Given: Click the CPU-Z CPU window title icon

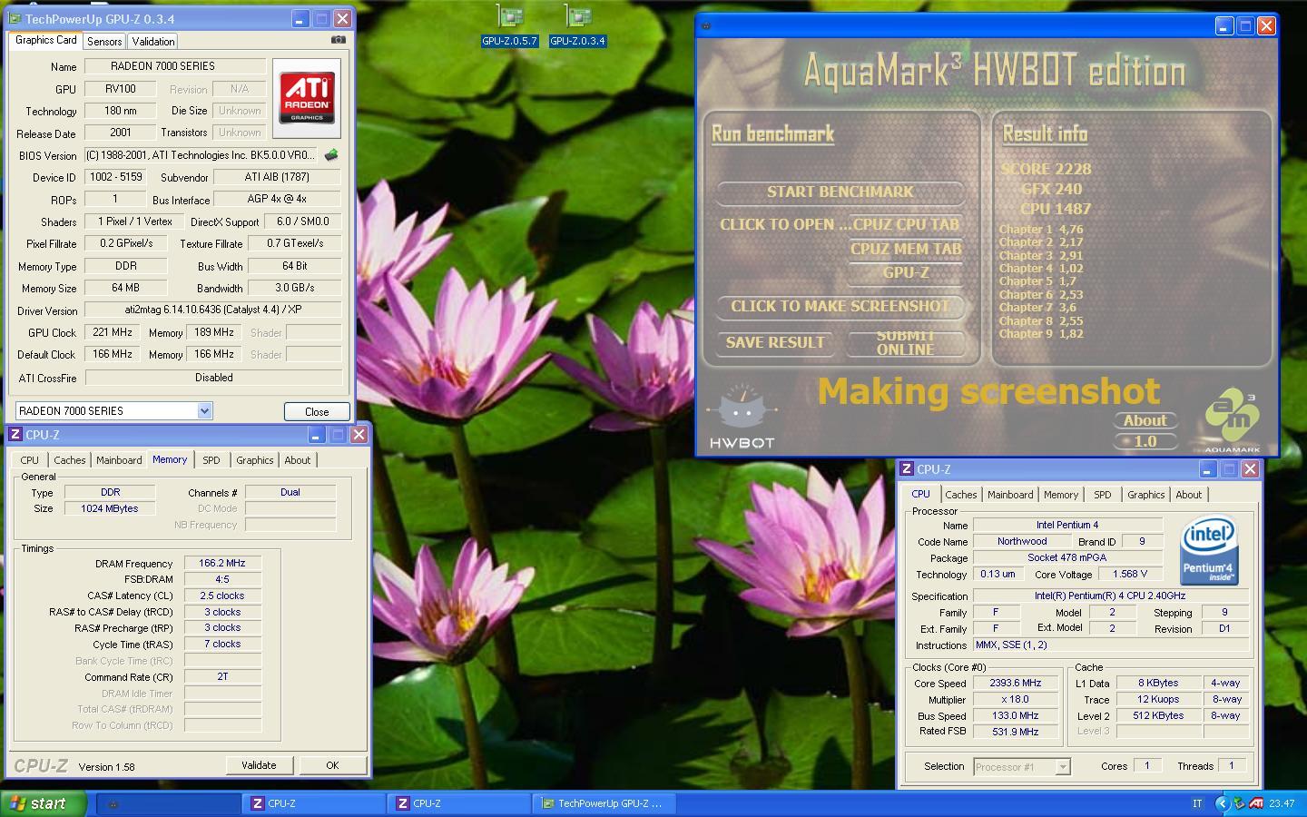Looking at the screenshot, I should coord(907,469).
